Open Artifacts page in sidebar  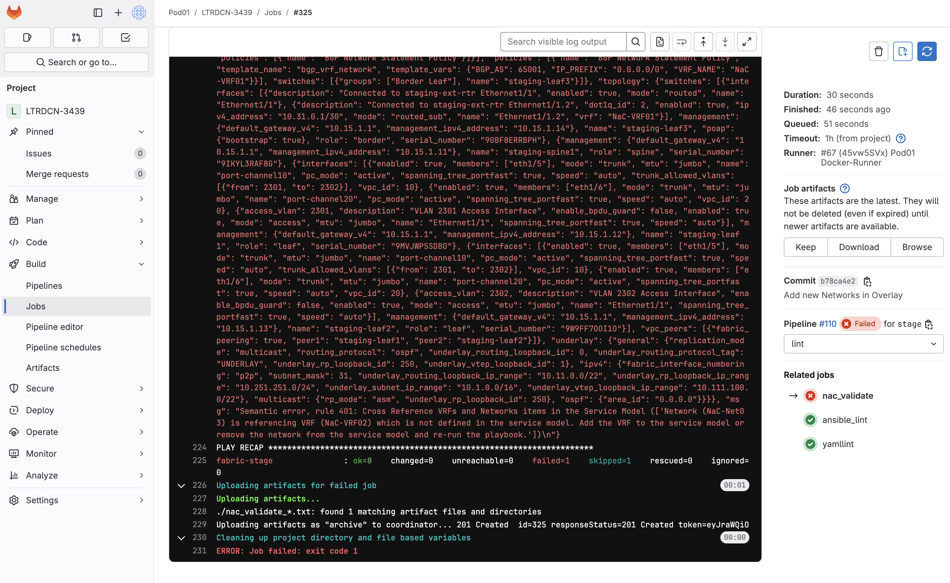tap(76, 368)
